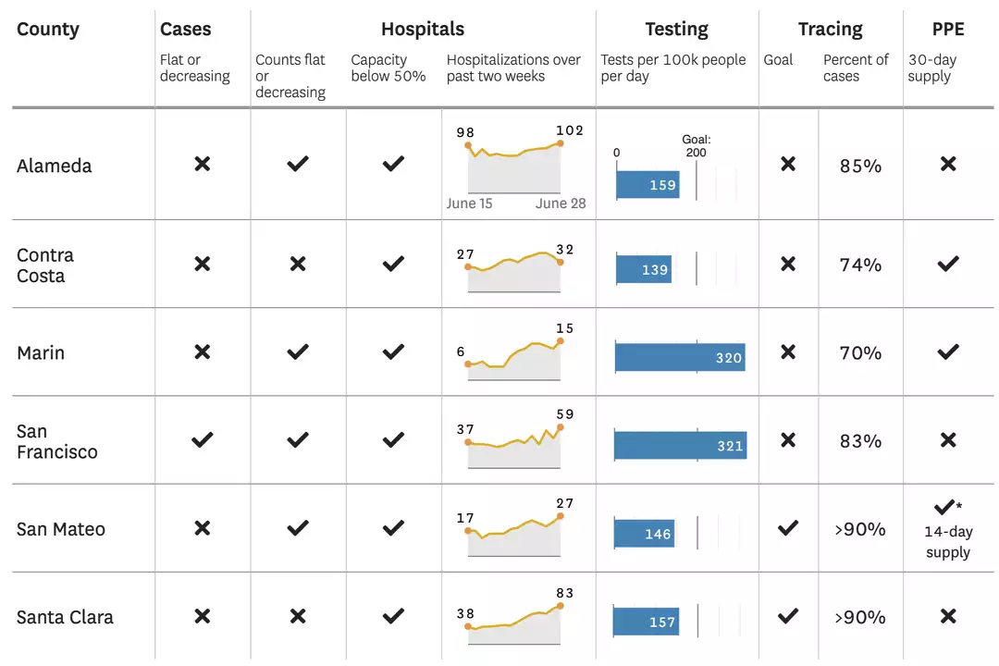The width and height of the screenshot is (999, 666).
Task: Click San Francisco's PPE X mark
Action: click(x=947, y=440)
